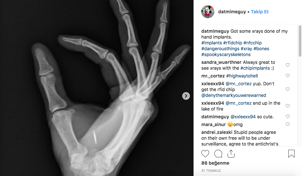Open the andrei.zaleski username link
Viewport: 302px width, 176px height.
coord(217,132)
